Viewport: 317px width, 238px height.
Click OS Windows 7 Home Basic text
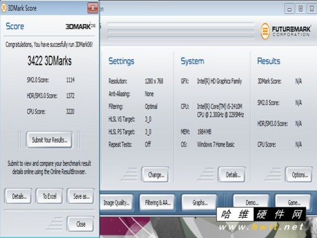click(216, 144)
